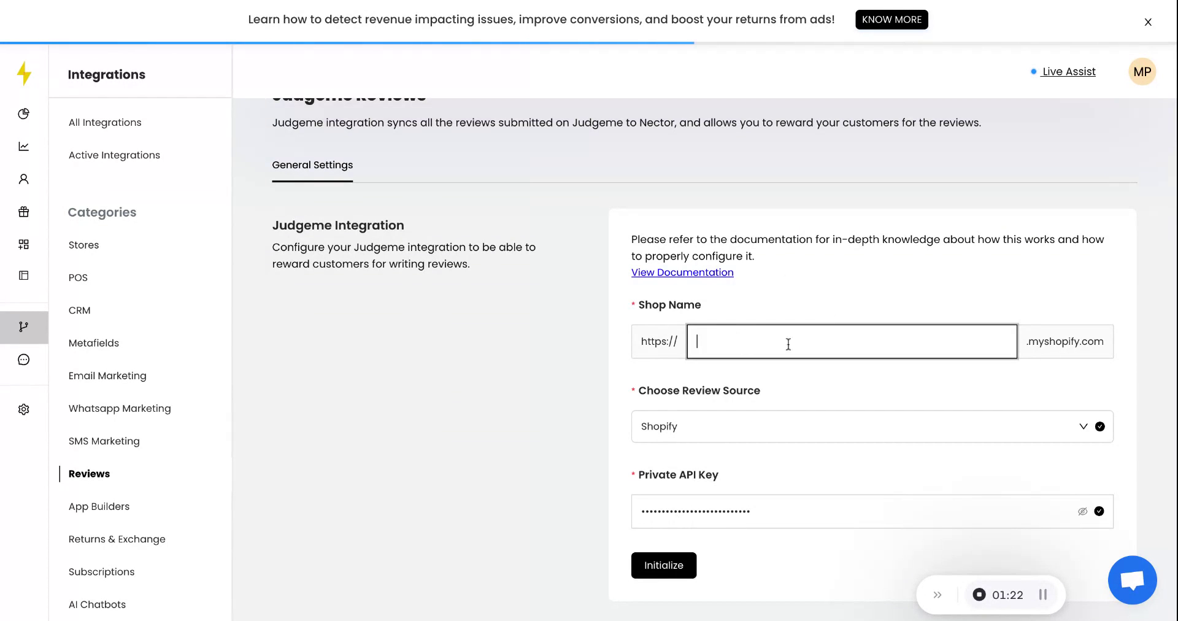Stop the recording at 01:22
Viewport: 1178px width, 621px height.
tap(980, 595)
